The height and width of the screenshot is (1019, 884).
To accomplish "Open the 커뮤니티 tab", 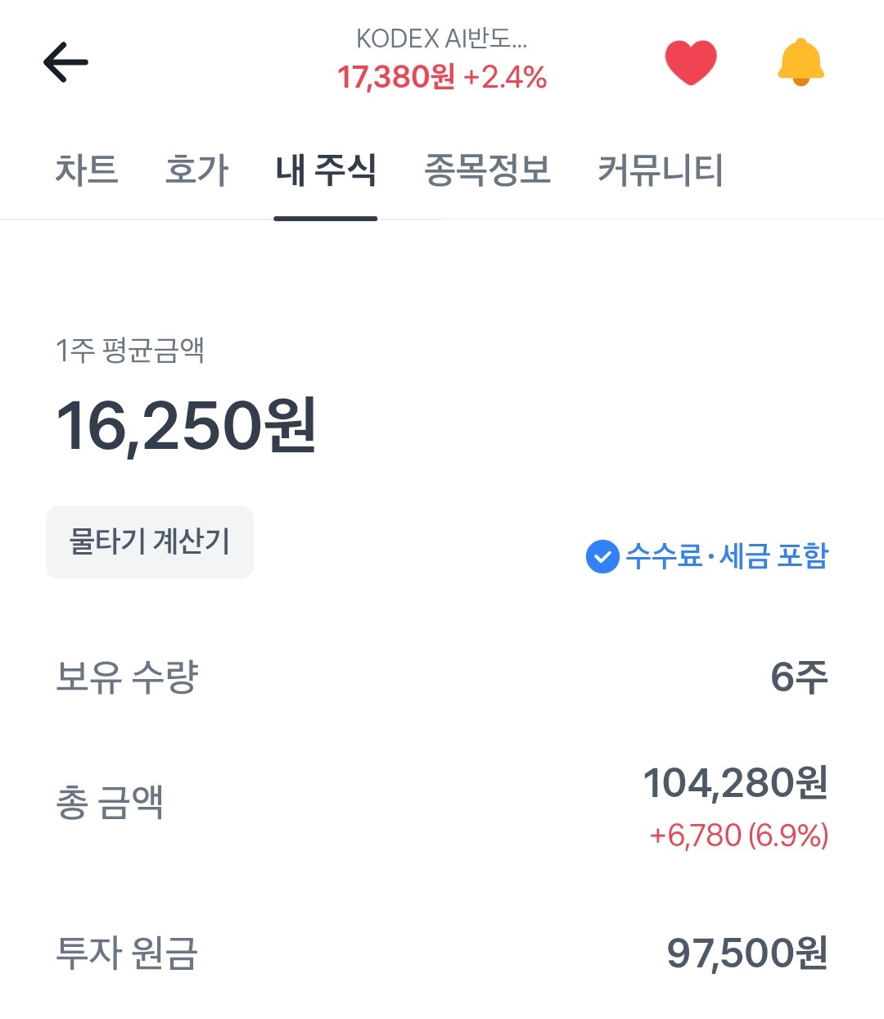I will (x=660, y=170).
